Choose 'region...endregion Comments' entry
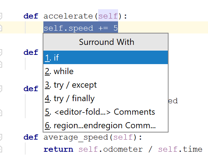The height and width of the screenshot is (156, 208). pos(106,125)
